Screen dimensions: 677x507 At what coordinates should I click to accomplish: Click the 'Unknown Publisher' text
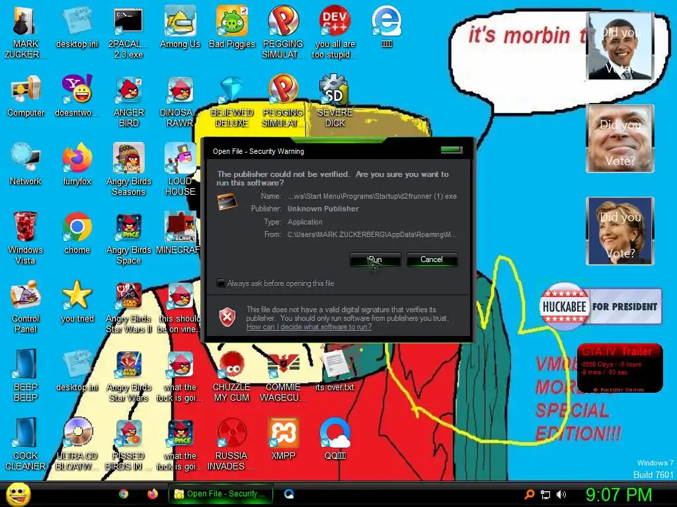click(x=323, y=209)
